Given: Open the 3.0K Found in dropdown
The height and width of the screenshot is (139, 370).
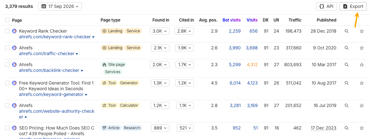Looking at the screenshot, I should click(160, 31).
